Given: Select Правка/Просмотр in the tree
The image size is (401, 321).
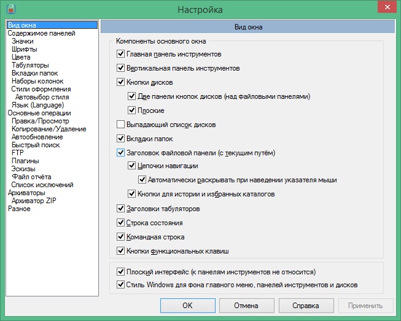Looking at the screenshot, I should (40, 121).
